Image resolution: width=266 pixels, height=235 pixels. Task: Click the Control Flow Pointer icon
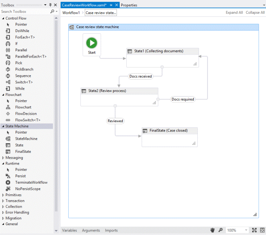tap(8, 25)
